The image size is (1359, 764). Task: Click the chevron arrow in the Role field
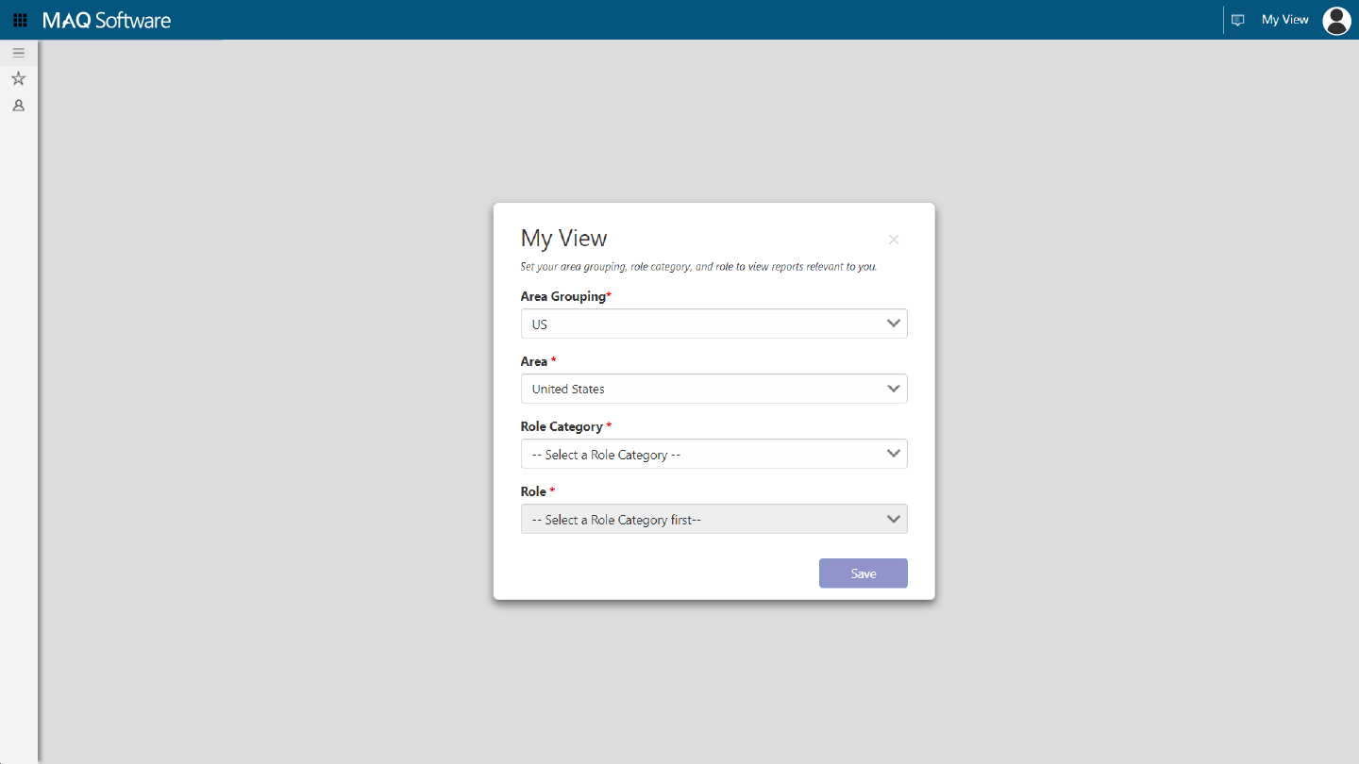click(894, 519)
